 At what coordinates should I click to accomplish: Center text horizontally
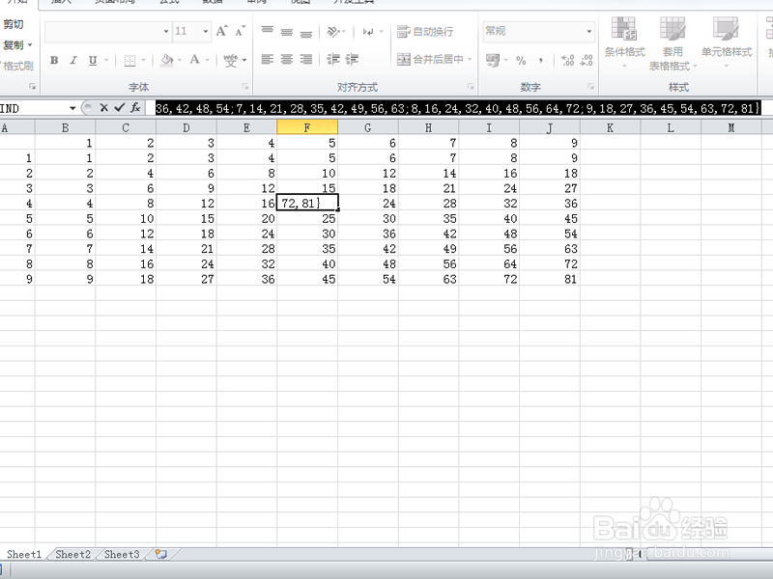point(286,60)
